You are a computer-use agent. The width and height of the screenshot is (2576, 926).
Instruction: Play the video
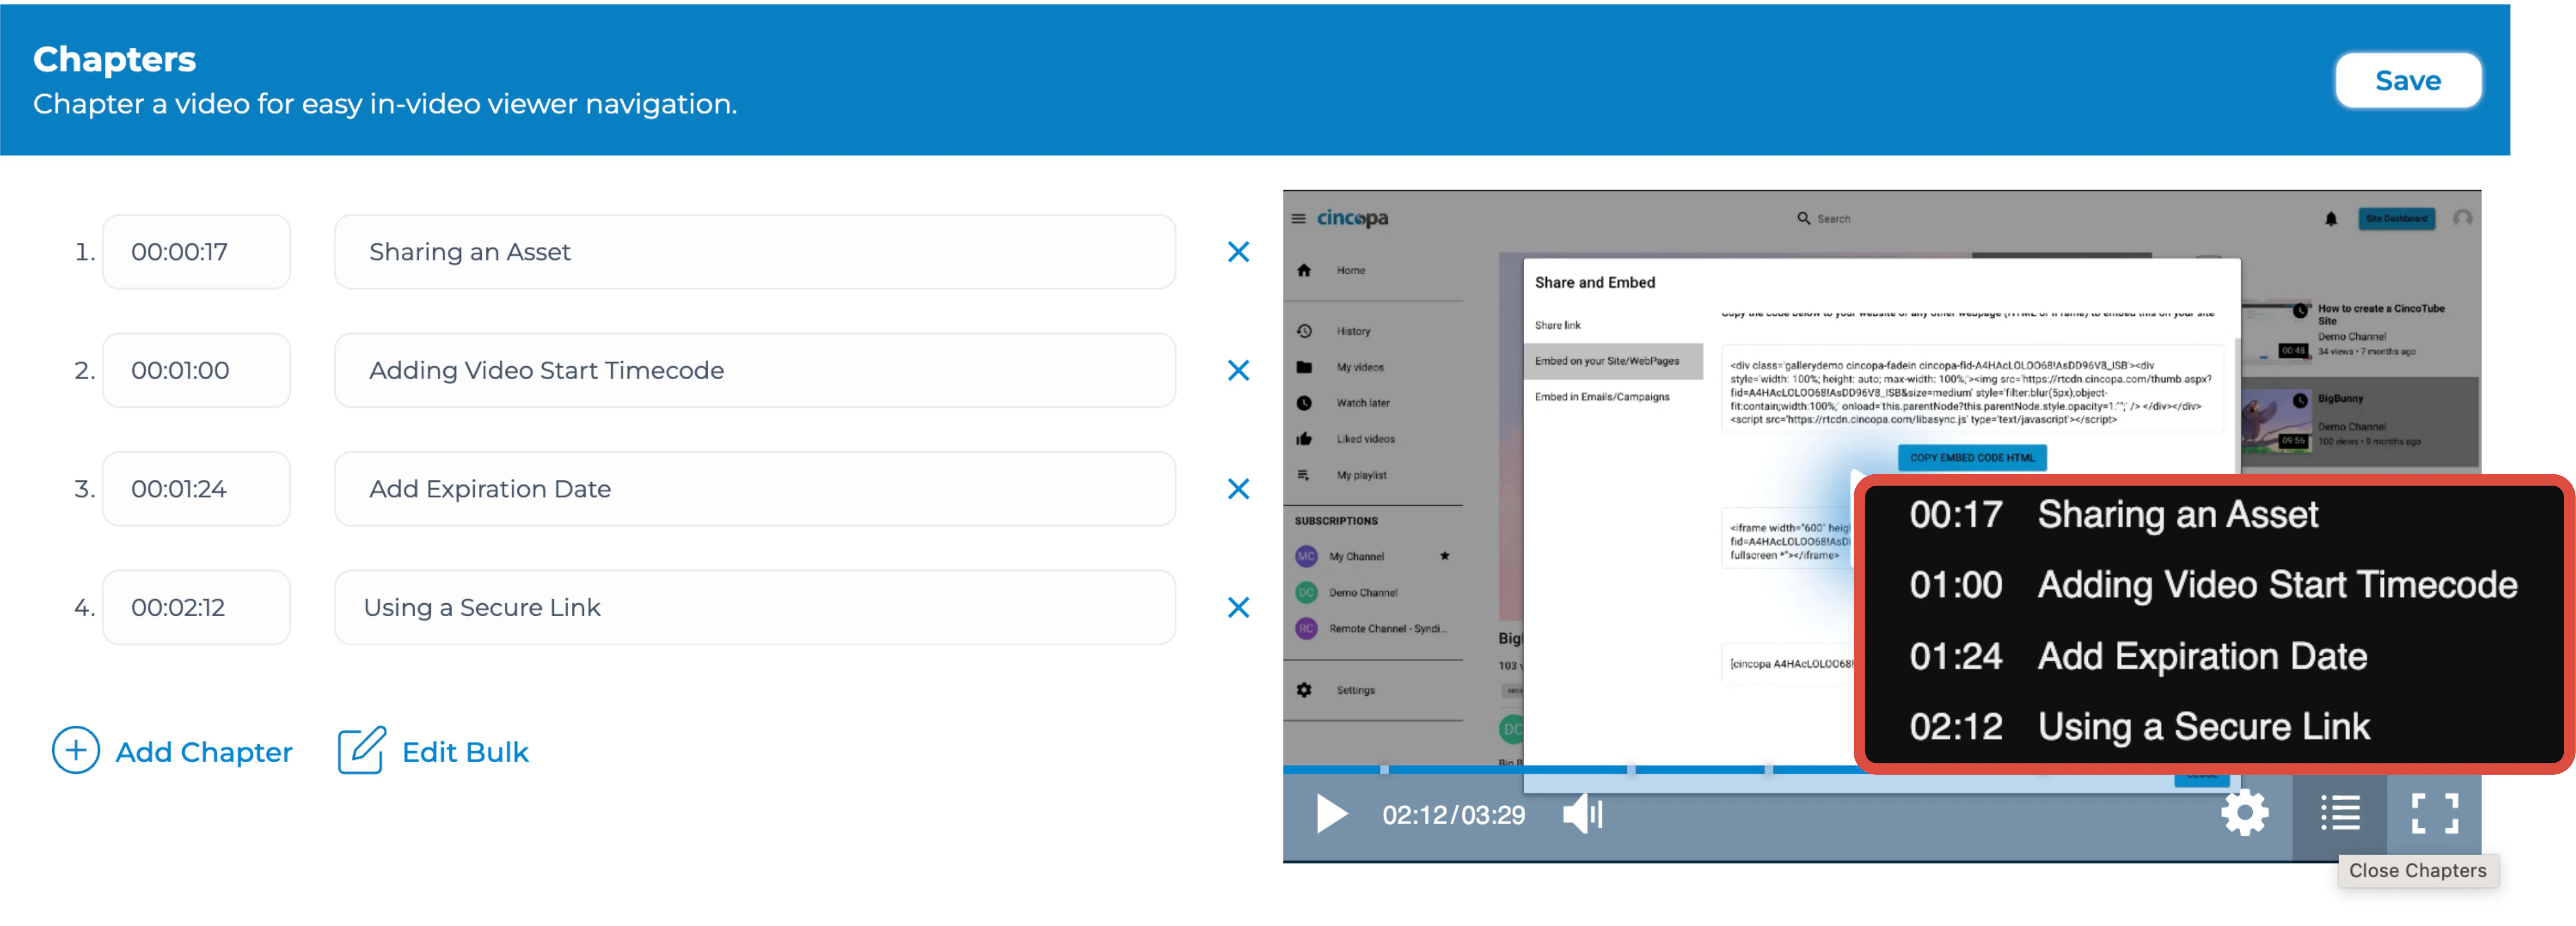(x=1331, y=814)
